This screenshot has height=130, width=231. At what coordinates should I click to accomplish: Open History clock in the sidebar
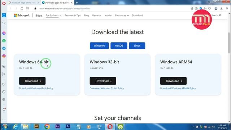tap(4, 92)
